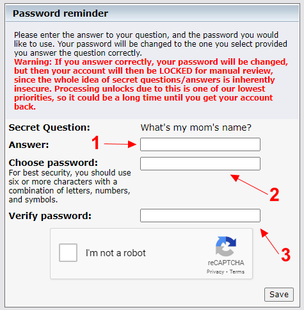Click the Verify password label

click(x=50, y=216)
